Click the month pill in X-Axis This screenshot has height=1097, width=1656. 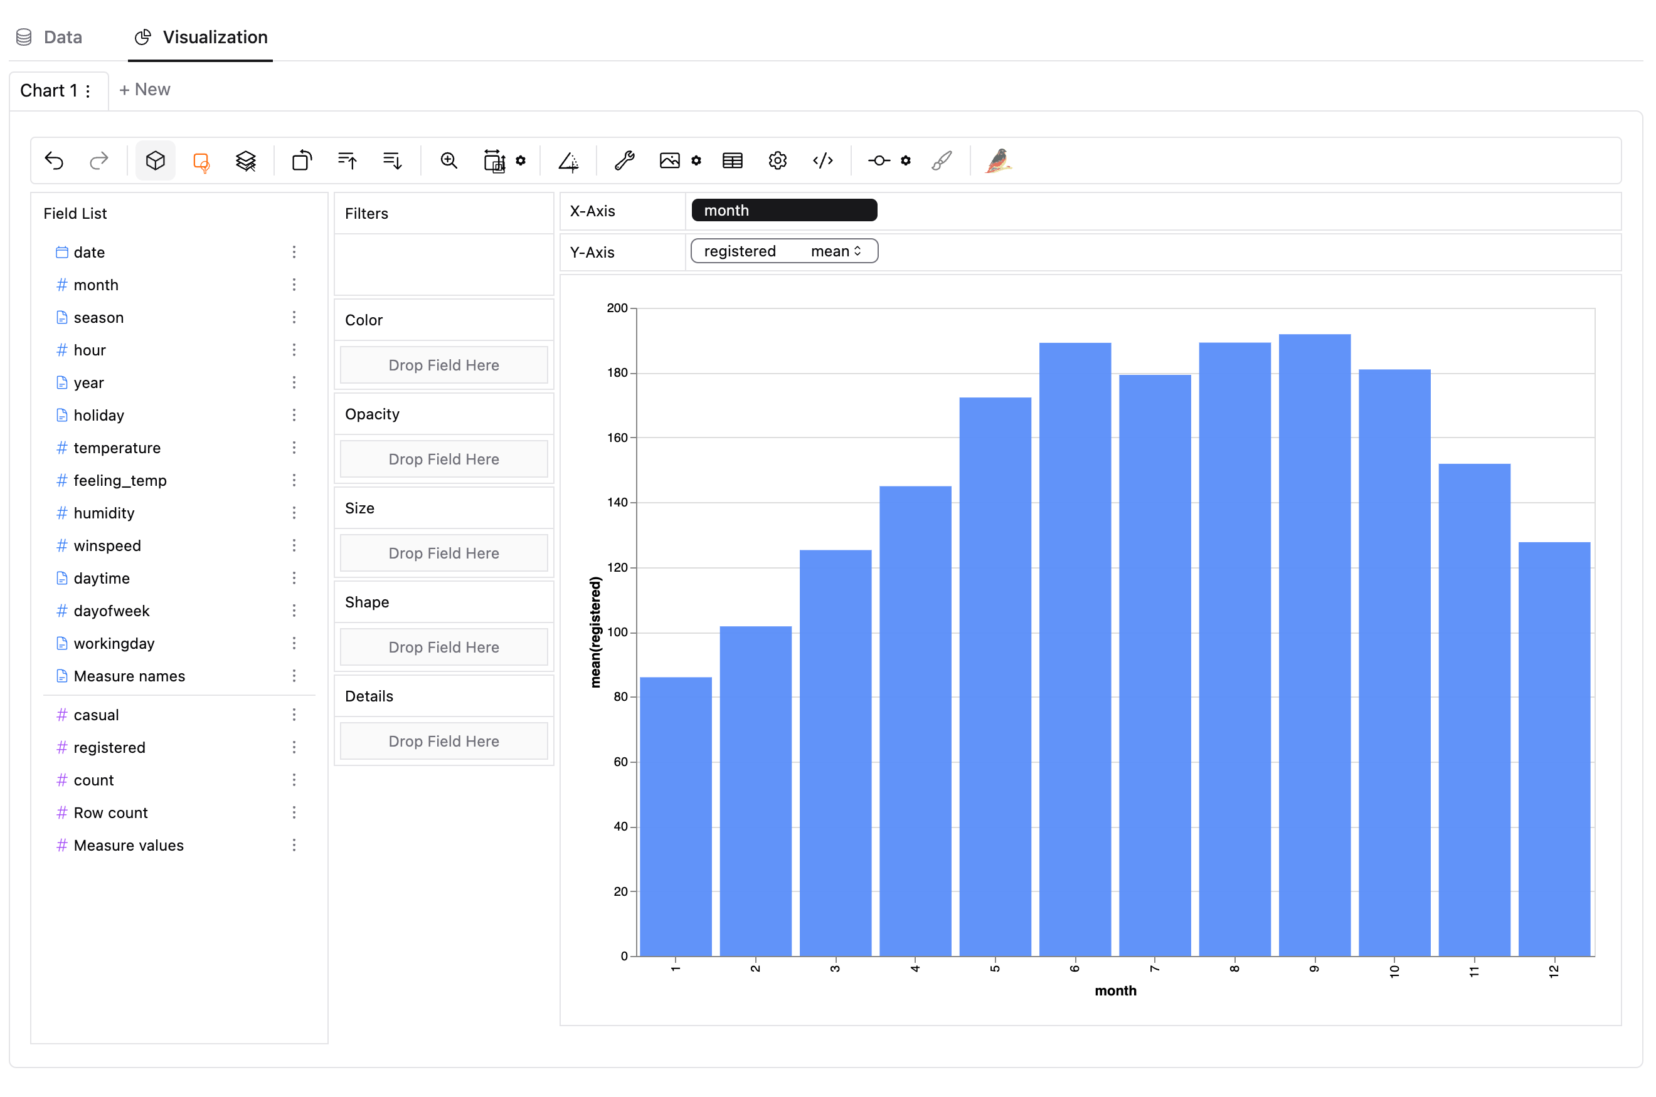coord(783,211)
